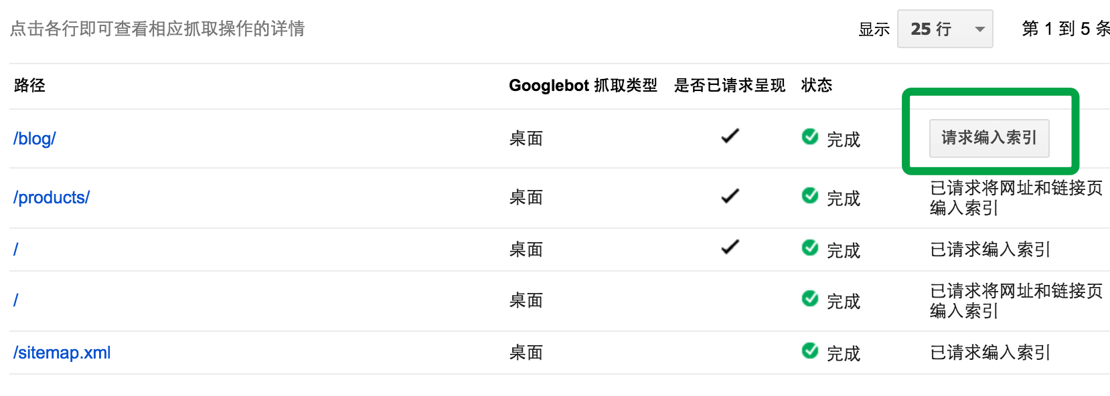Click the green 完成 status icon for /products/
Screen dimensions: 1110x396
(810, 196)
